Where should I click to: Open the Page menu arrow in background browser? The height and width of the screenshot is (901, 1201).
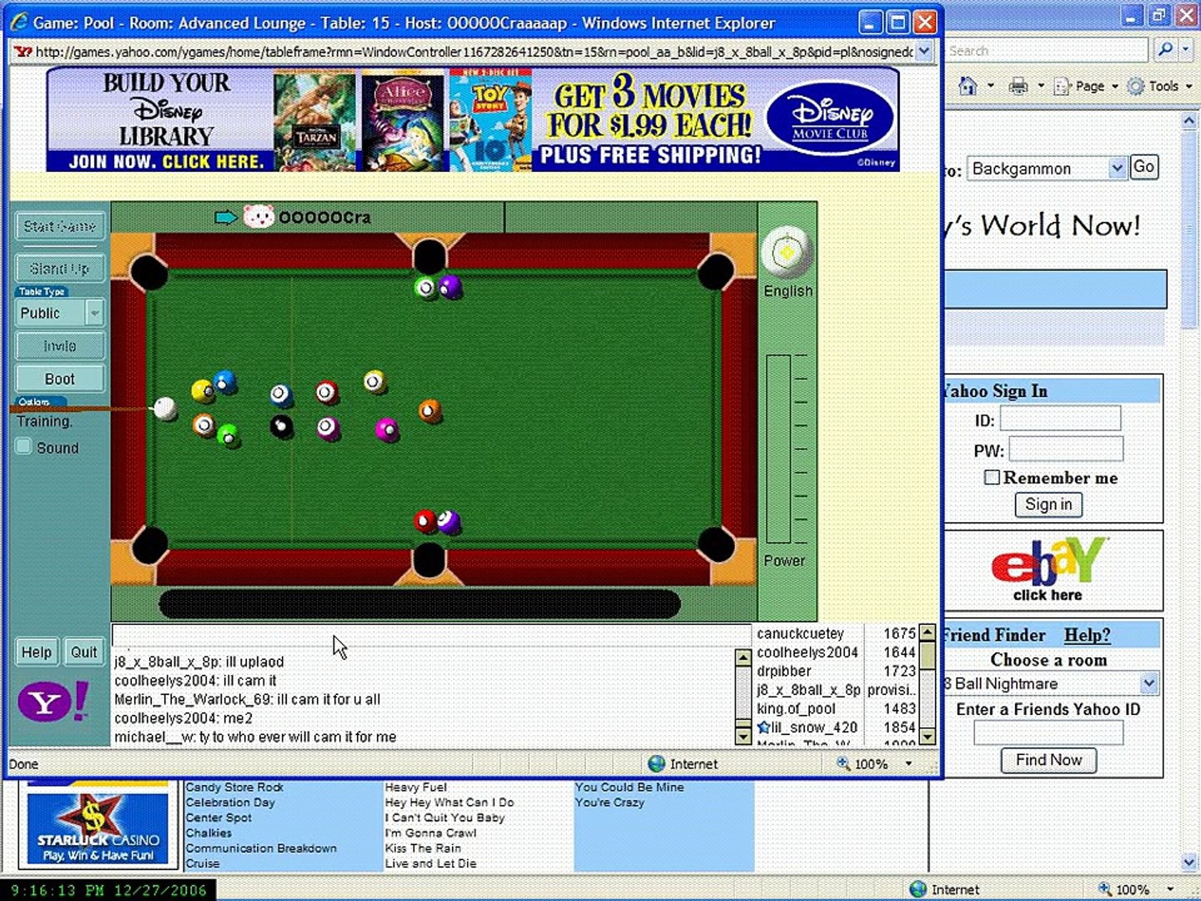pyautogui.click(x=1114, y=86)
